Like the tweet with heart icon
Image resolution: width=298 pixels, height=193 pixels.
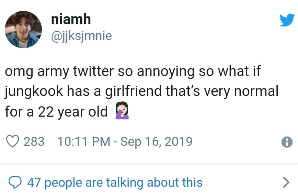(x=13, y=141)
